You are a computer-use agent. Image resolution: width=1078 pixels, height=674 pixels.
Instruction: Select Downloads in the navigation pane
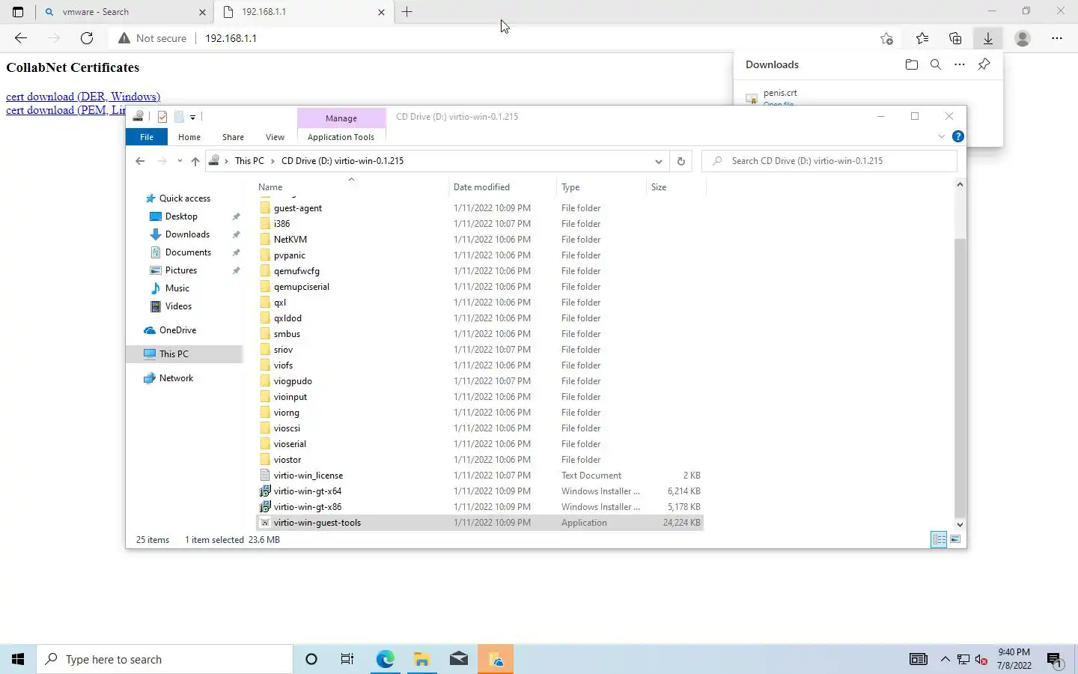coord(187,234)
